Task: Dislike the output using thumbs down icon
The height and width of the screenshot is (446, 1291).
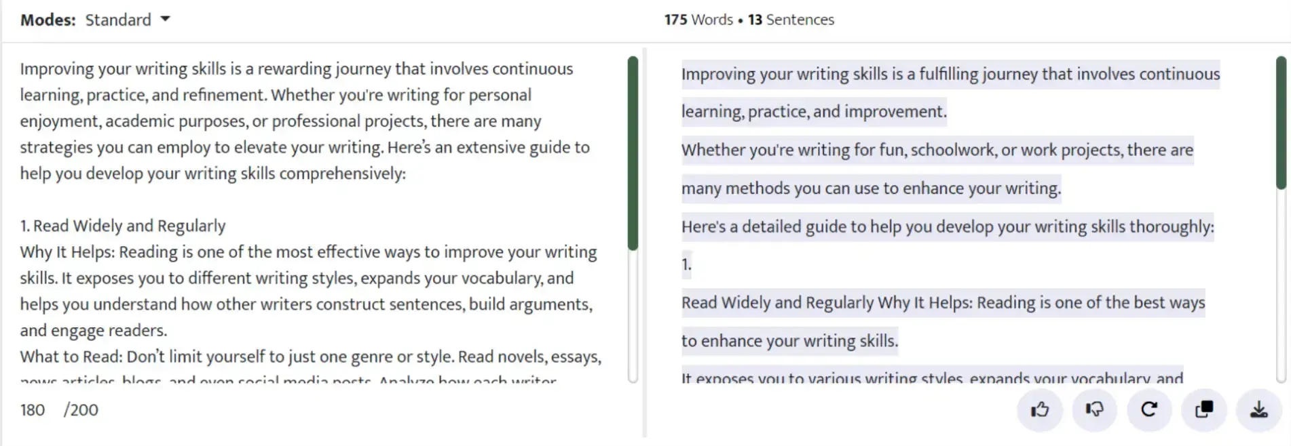Action: pyautogui.click(x=1094, y=409)
